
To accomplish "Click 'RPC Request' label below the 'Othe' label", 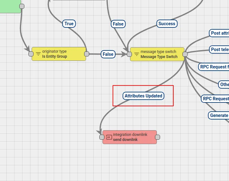I will tap(215, 99).
